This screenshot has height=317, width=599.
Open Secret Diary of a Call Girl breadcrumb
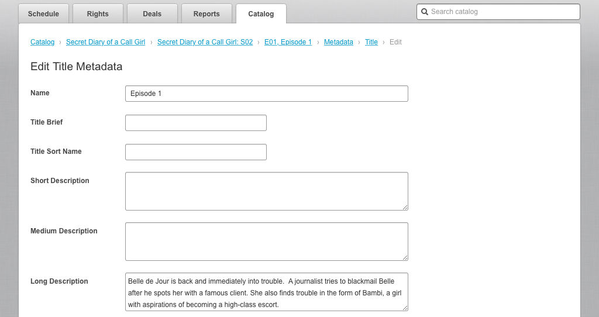click(x=105, y=42)
